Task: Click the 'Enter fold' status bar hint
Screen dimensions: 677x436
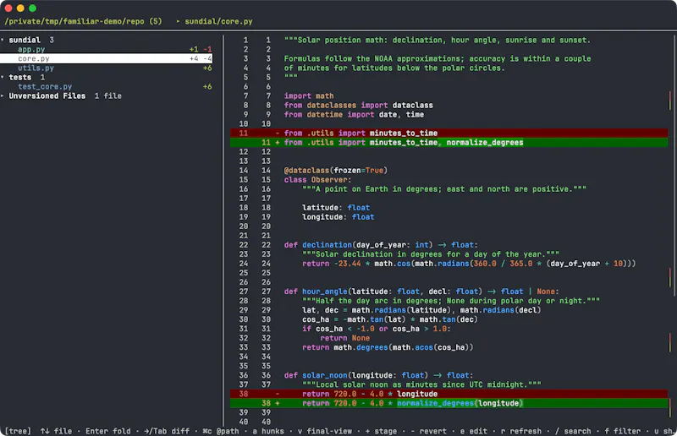Action: tap(108, 431)
